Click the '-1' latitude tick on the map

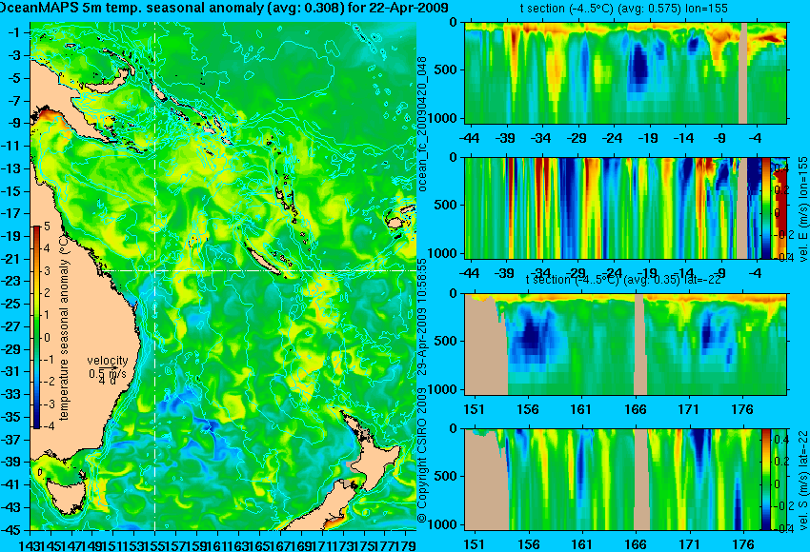pyautogui.click(x=15, y=32)
